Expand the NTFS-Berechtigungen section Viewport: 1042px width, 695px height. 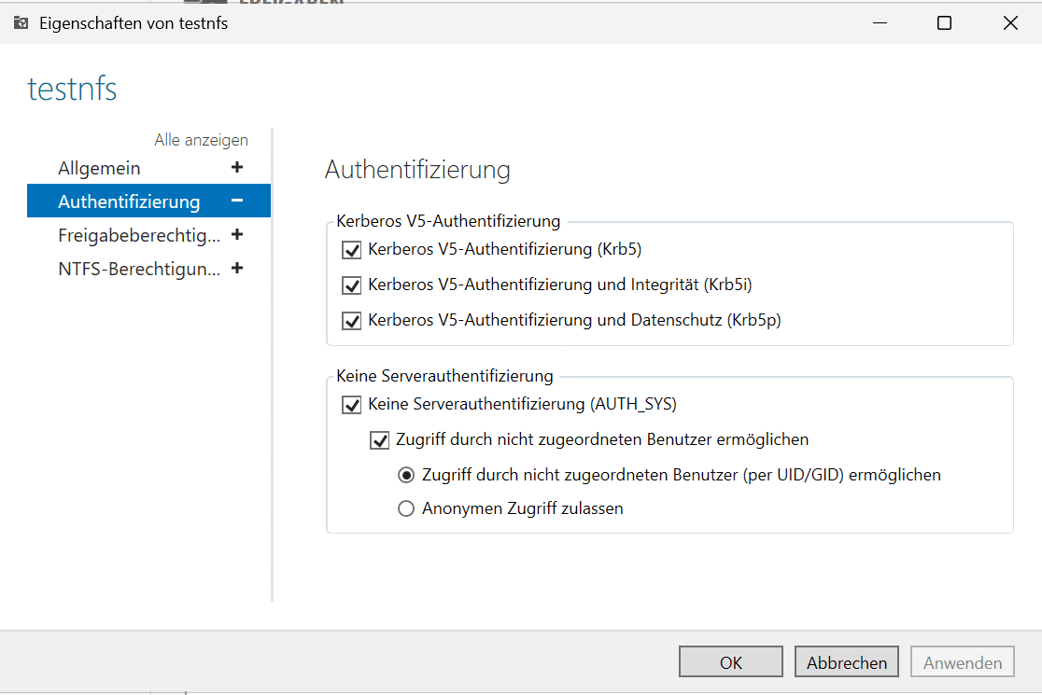237,269
